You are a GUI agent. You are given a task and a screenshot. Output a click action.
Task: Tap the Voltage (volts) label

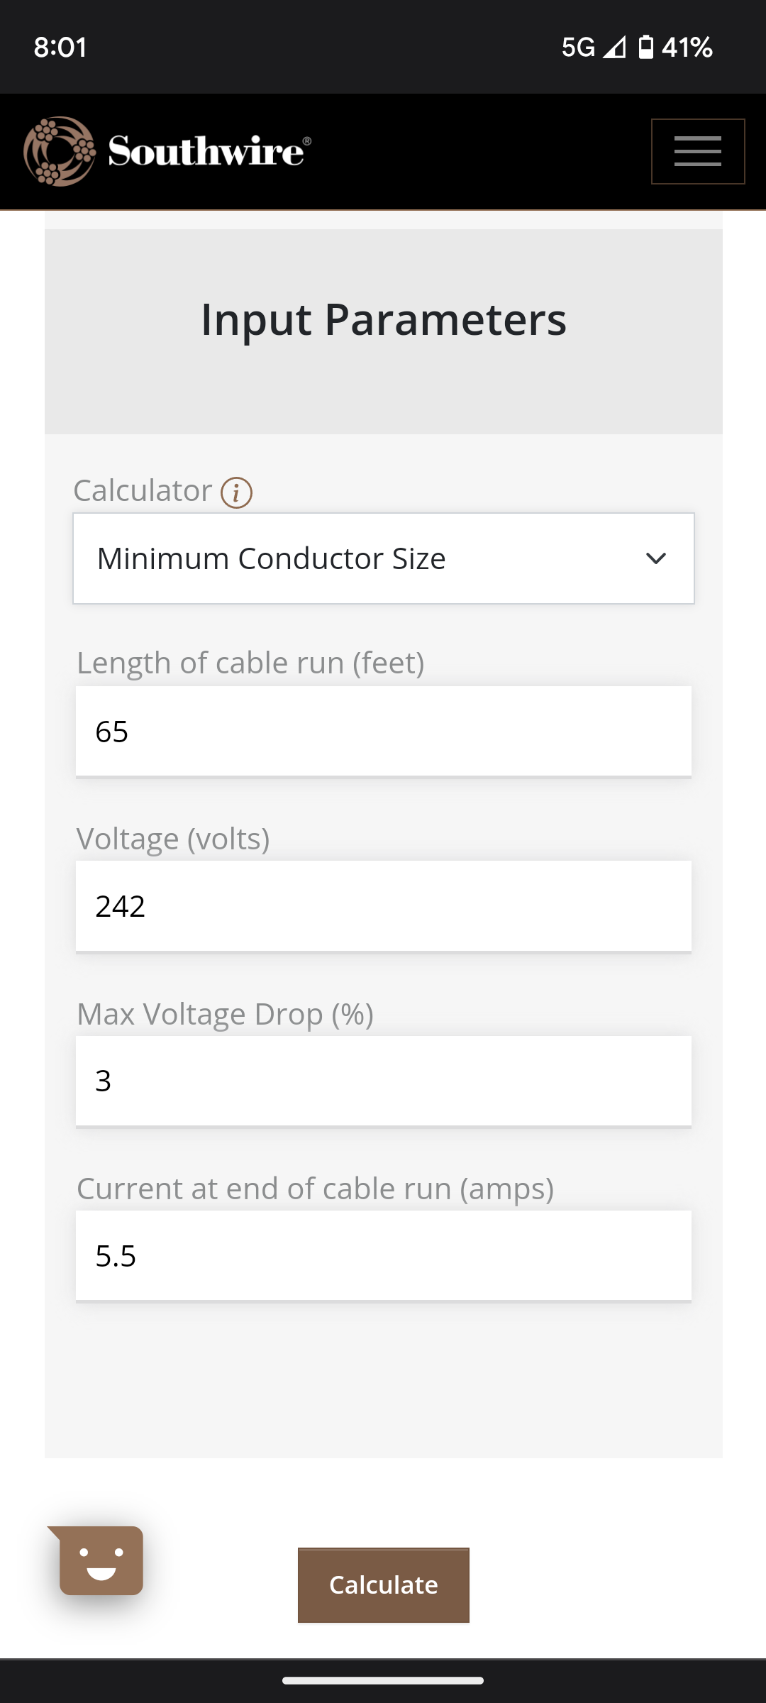coord(173,839)
